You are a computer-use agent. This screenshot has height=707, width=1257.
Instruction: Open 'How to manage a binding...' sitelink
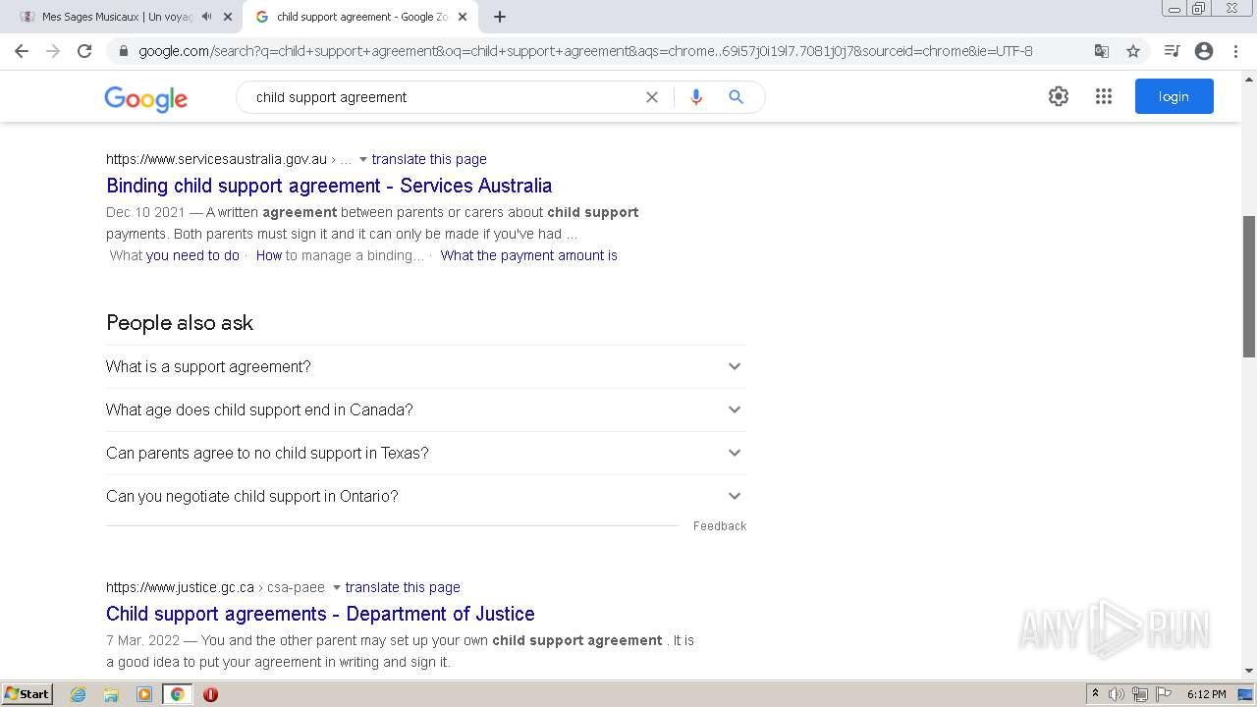(x=340, y=255)
